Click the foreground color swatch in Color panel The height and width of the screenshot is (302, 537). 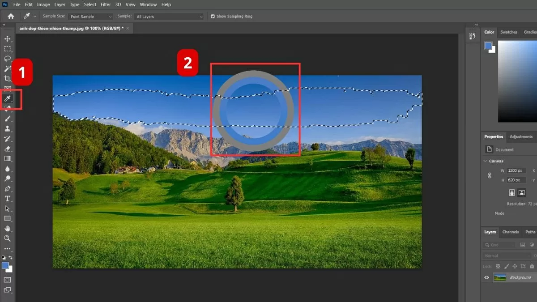[488, 46]
